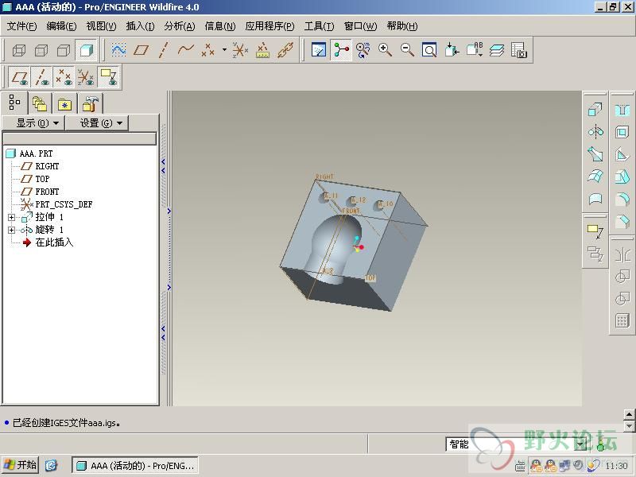Toggle datum points display
Image resolution: width=636 pixels, height=477 pixels.
click(64, 76)
